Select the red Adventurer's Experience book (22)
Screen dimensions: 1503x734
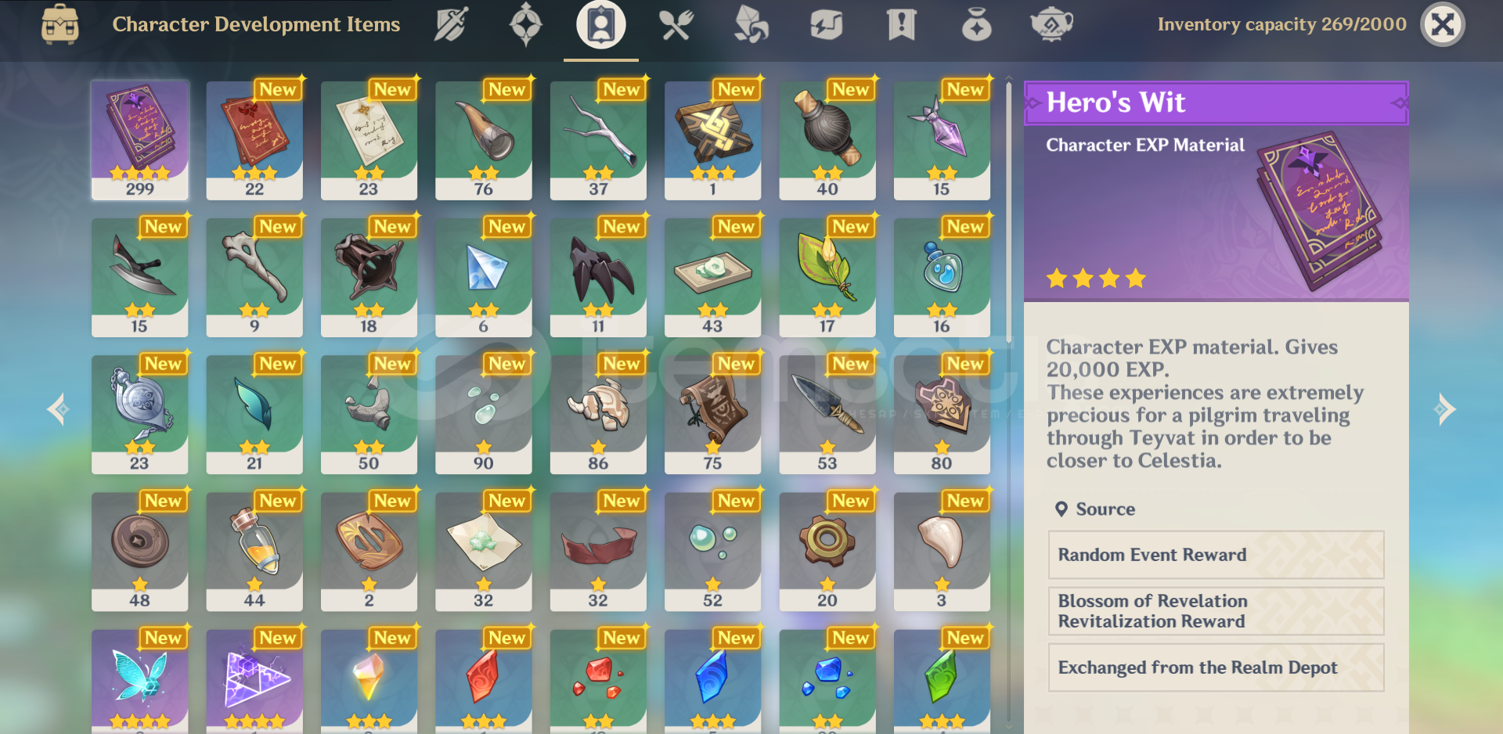coord(254,140)
